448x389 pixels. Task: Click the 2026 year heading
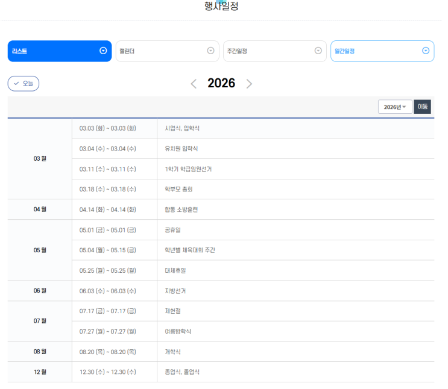pyautogui.click(x=221, y=84)
